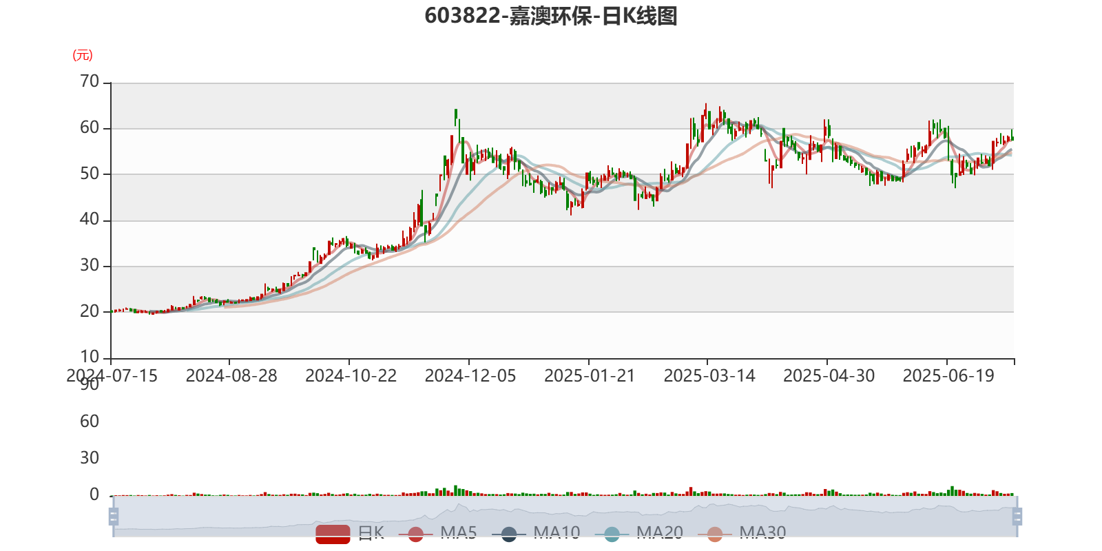Click the 2024-08-28 date axis label
1102x551 pixels.
(231, 376)
